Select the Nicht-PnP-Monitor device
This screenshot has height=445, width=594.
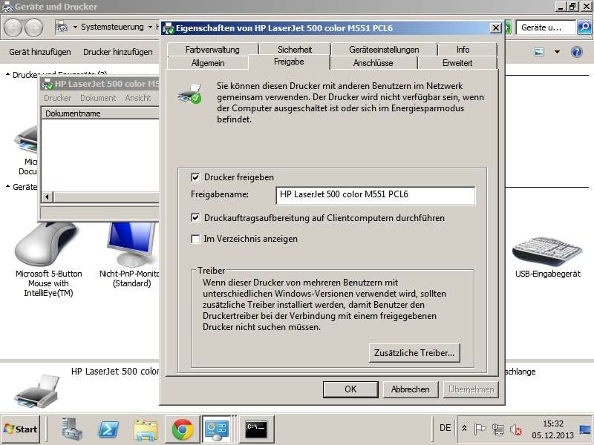[131, 255]
